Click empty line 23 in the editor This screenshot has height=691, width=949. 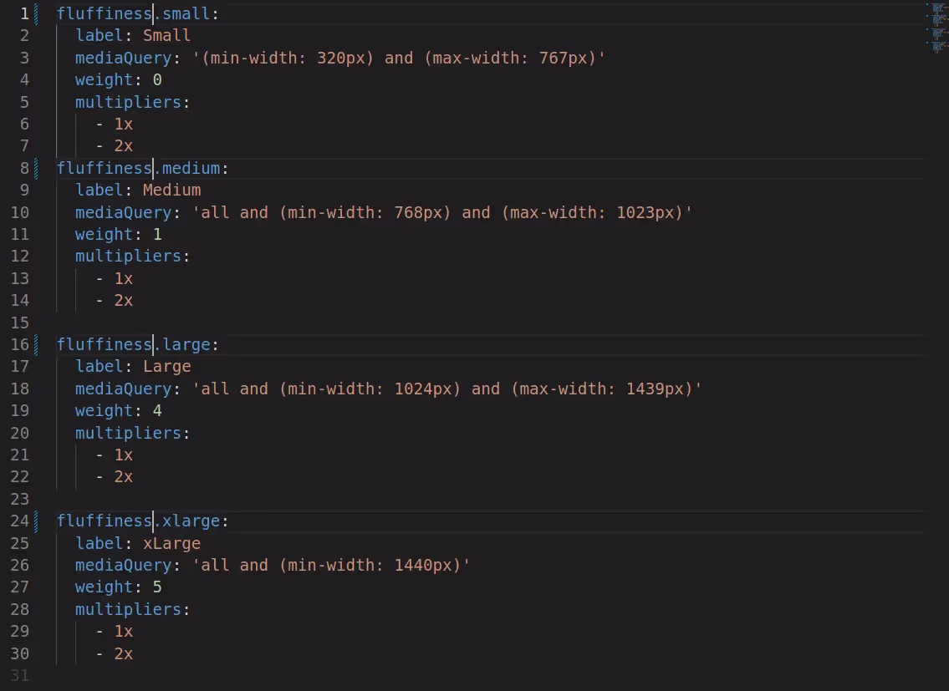[484, 499]
